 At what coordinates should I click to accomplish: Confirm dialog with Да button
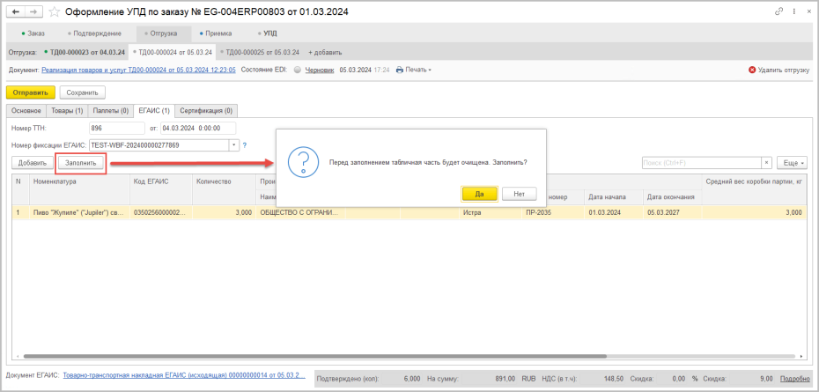point(479,194)
